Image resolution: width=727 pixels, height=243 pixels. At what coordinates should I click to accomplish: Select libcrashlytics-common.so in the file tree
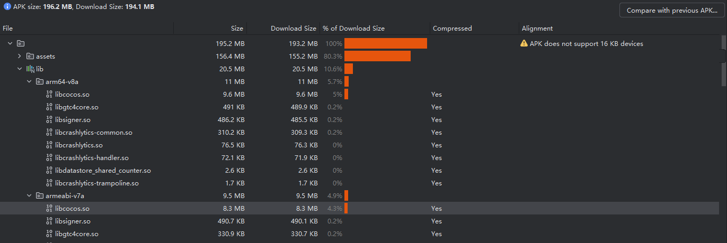click(x=93, y=133)
